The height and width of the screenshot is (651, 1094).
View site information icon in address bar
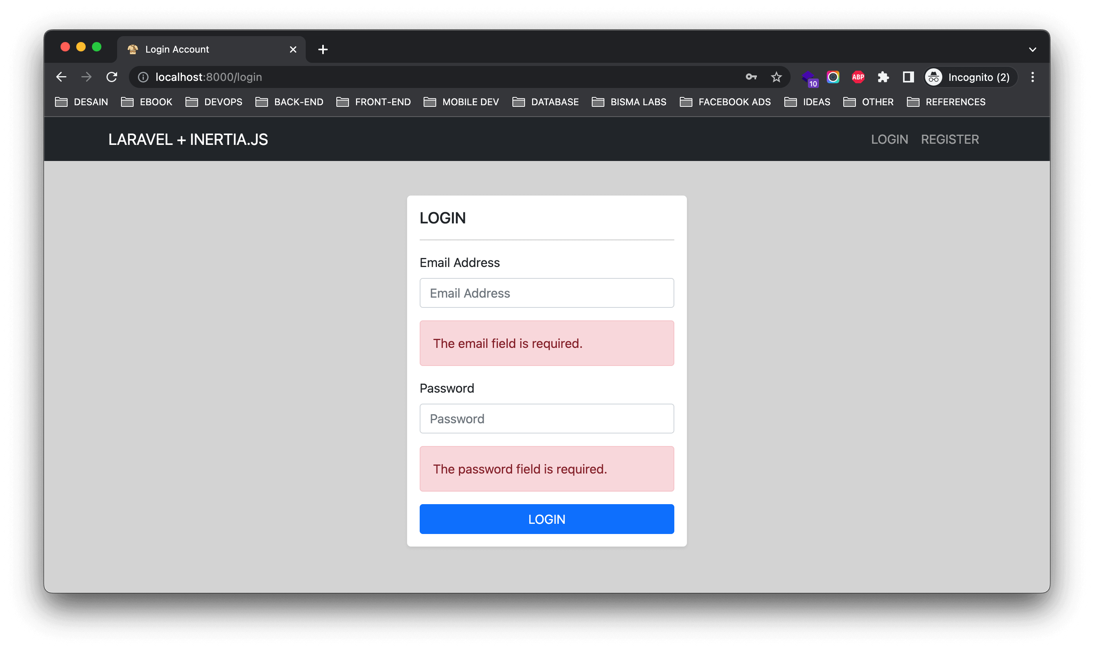coord(143,77)
